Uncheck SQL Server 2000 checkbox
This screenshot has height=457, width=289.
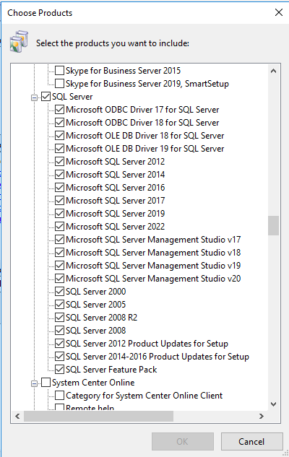[59, 292]
